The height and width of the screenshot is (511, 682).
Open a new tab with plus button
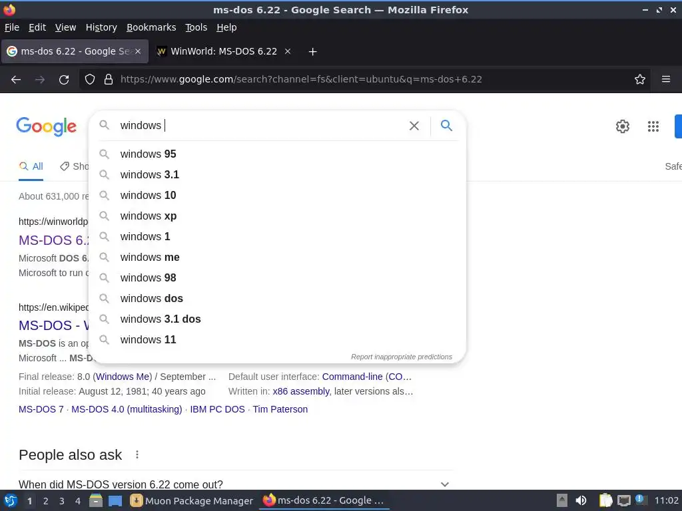click(312, 52)
